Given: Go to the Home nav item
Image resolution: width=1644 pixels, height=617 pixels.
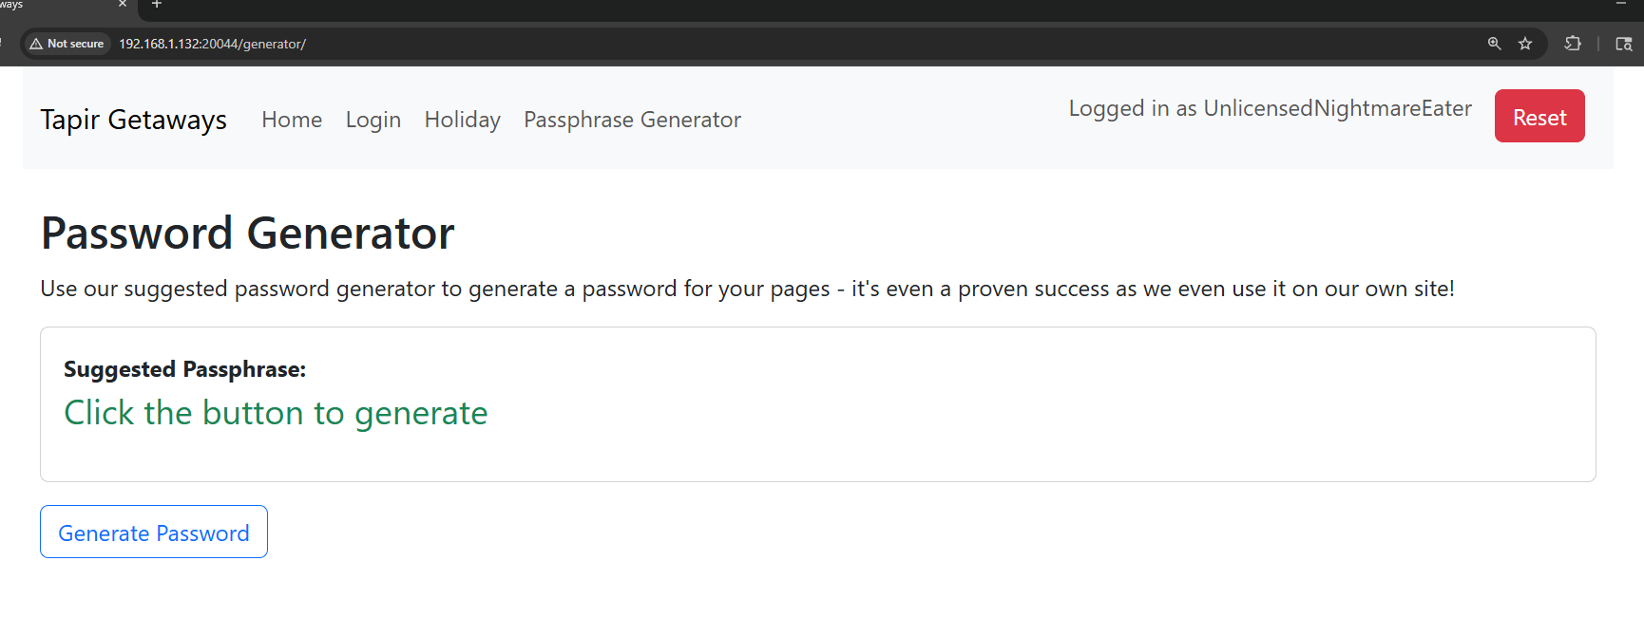Looking at the screenshot, I should point(292,120).
